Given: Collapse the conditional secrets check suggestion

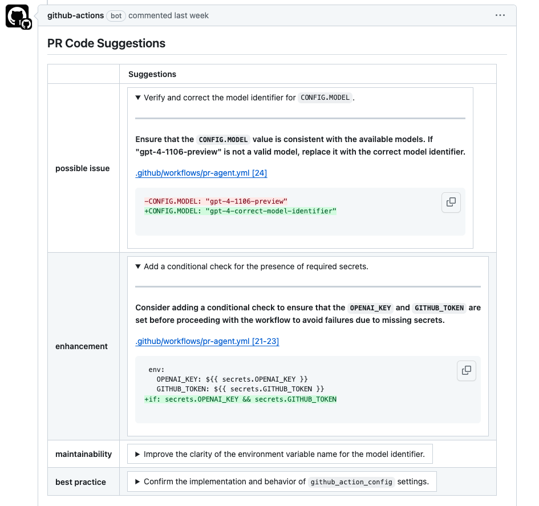Looking at the screenshot, I should click(137, 266).
